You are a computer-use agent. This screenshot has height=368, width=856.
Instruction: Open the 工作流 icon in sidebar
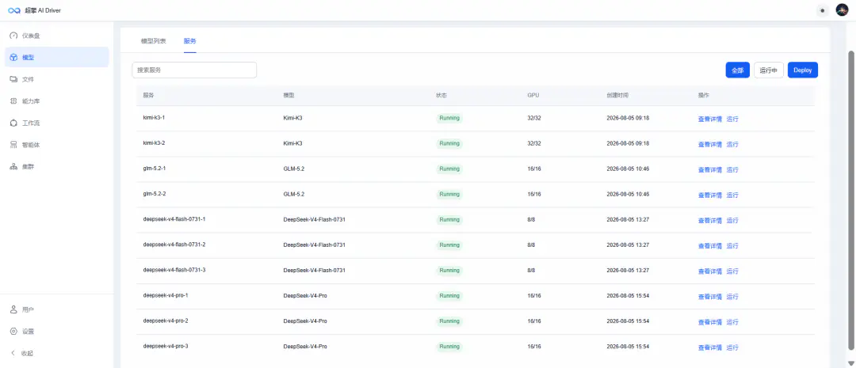tap(13, 123)
